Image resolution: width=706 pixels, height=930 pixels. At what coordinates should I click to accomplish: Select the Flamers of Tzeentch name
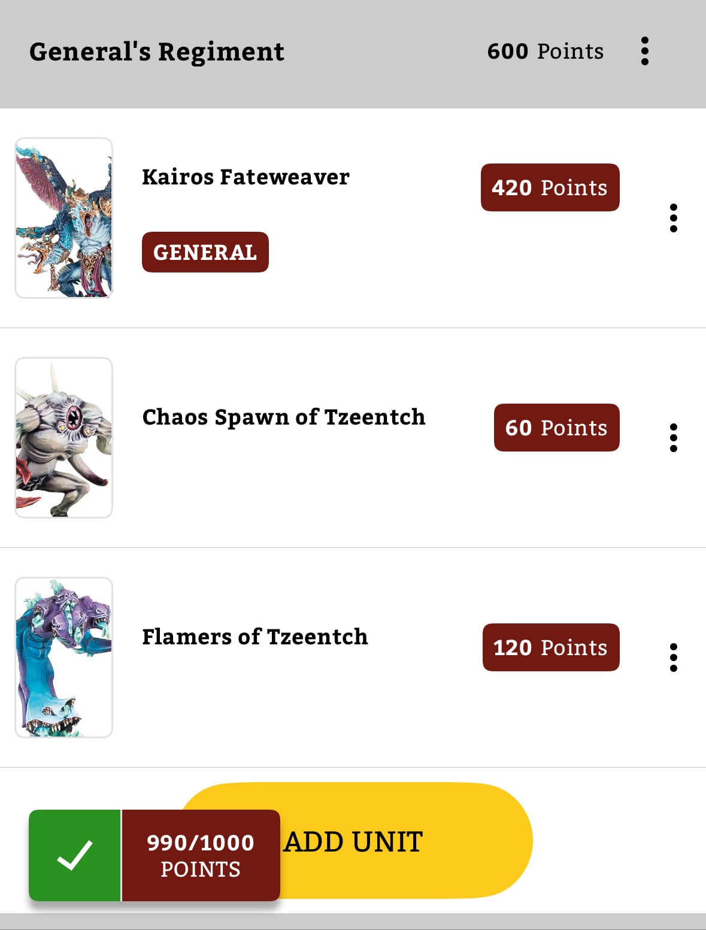pos(255,637)
